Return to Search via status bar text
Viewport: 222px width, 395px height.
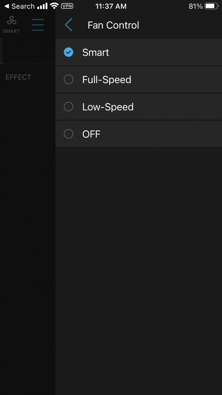click(x=23, y=6)
